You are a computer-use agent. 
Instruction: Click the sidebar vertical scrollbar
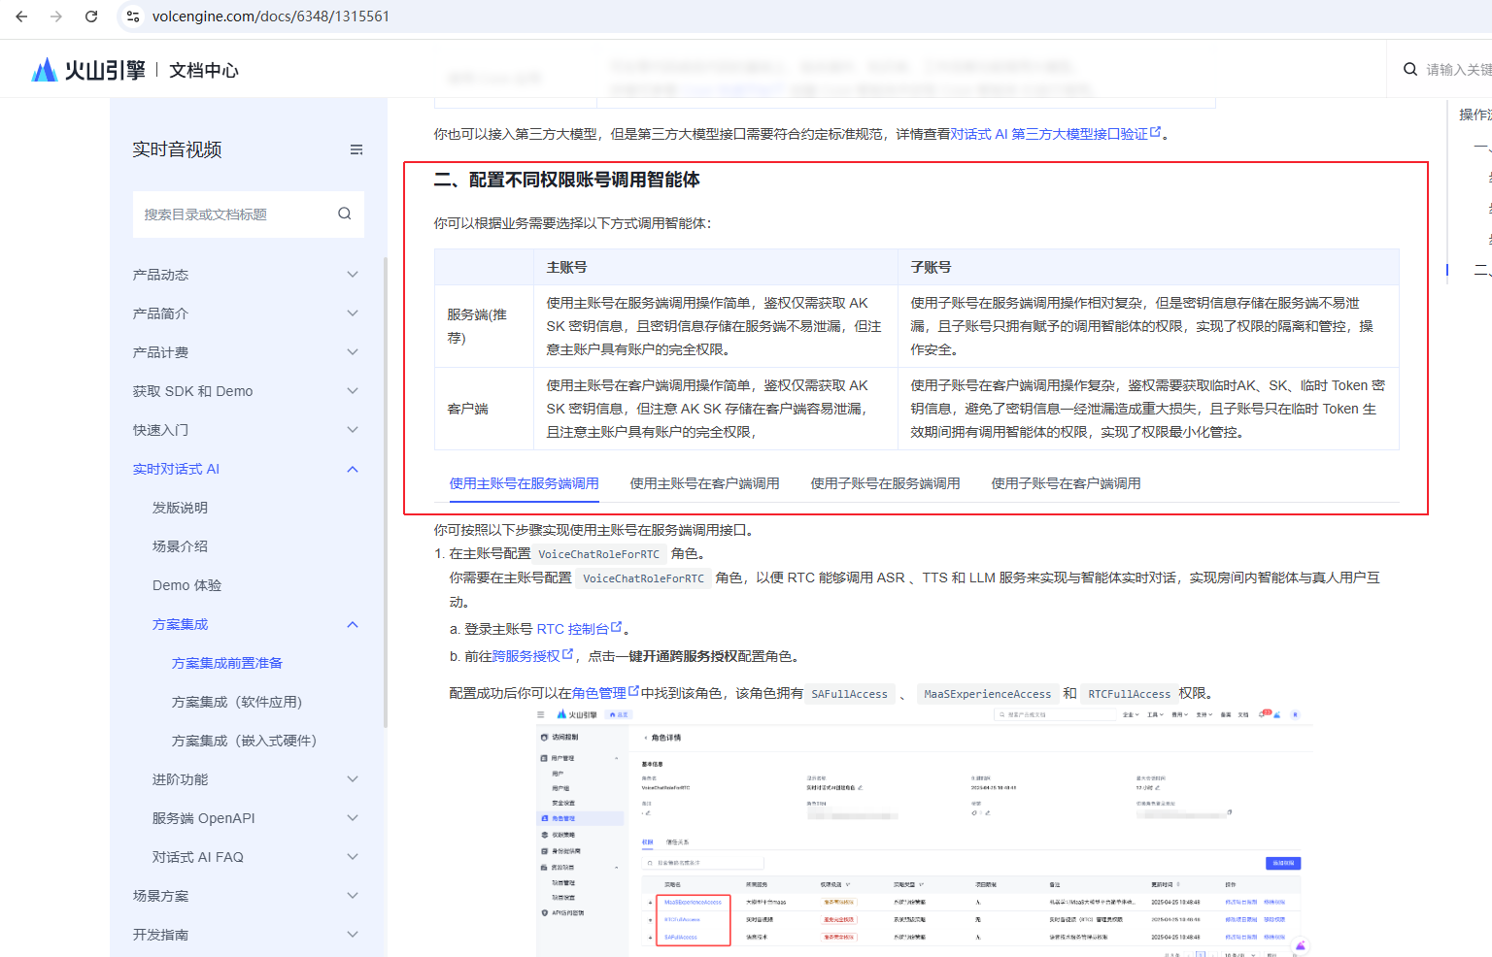[385, 492]
